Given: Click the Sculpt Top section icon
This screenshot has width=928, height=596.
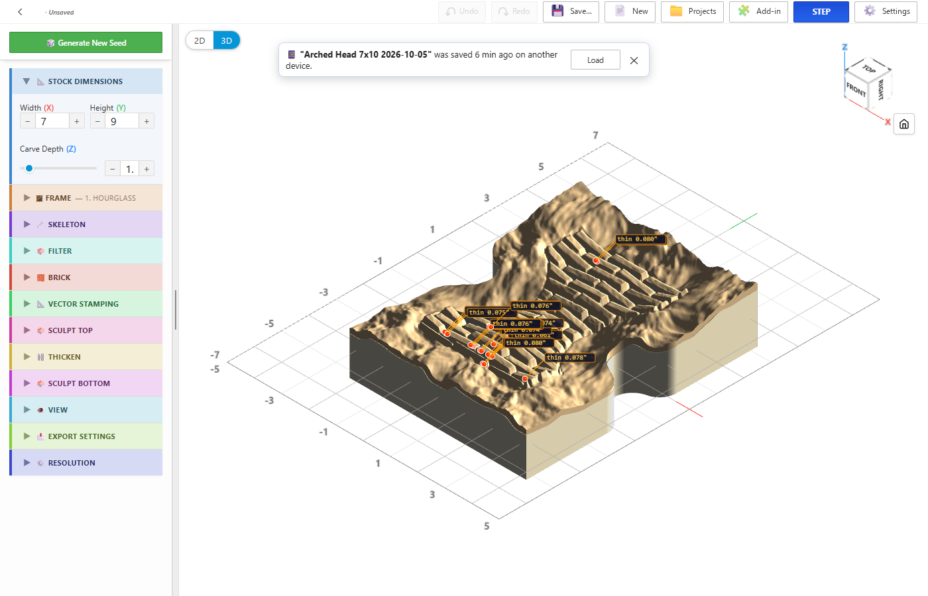Looking at the screenshot, I should (40, 330).
